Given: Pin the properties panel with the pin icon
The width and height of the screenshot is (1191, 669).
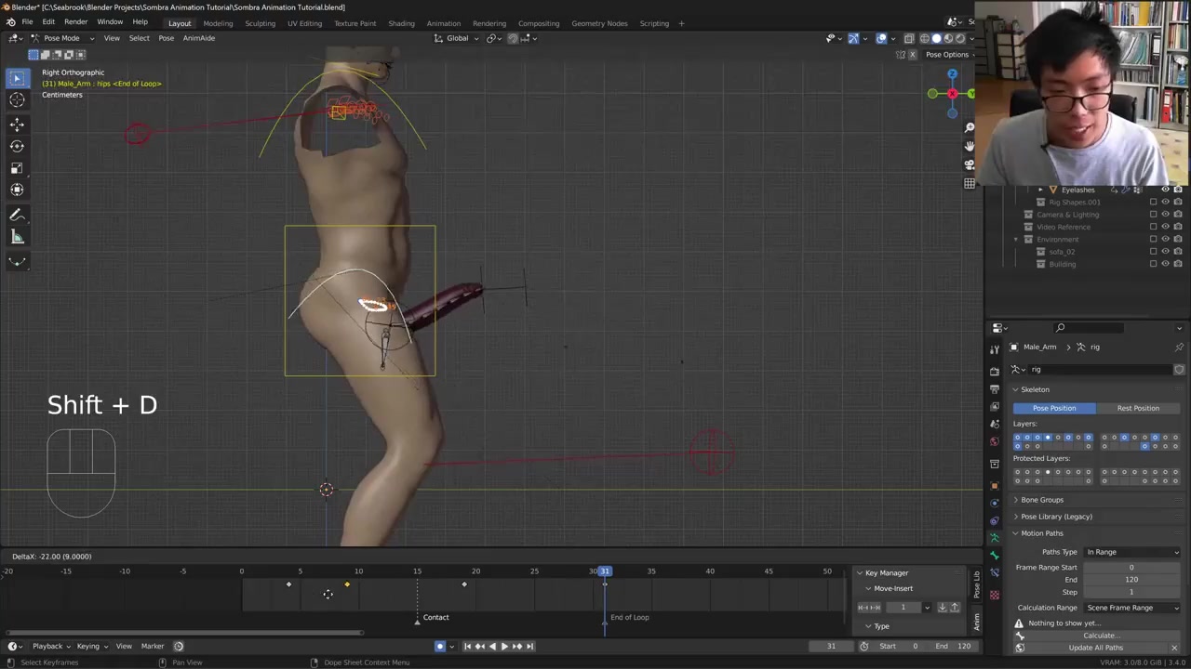Looking at the screenshot, I should [x=1179, y=348].
